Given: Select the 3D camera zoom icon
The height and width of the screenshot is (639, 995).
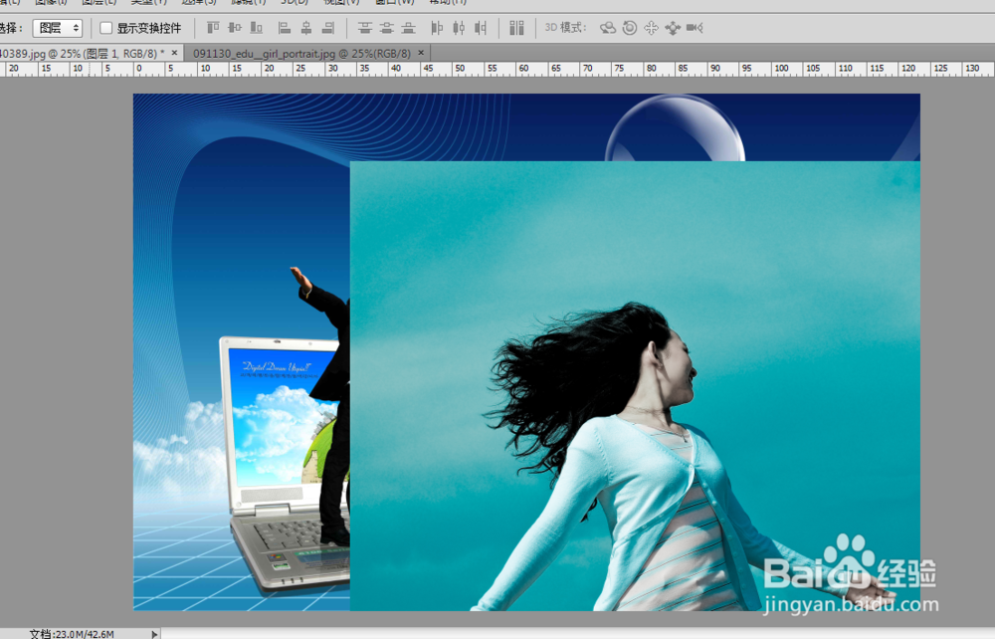Looking at the screenshot, I should point(695,28).
